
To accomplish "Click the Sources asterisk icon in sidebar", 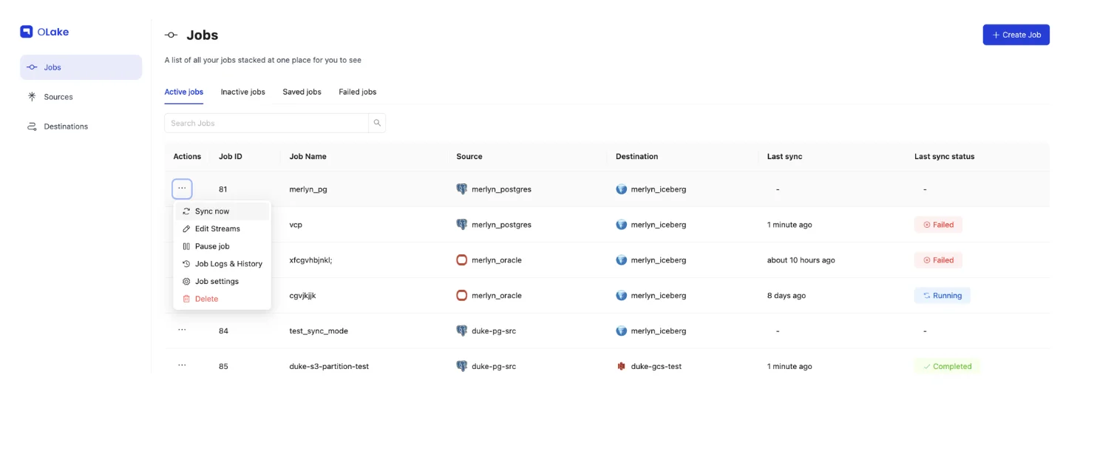I will [32, 97].
